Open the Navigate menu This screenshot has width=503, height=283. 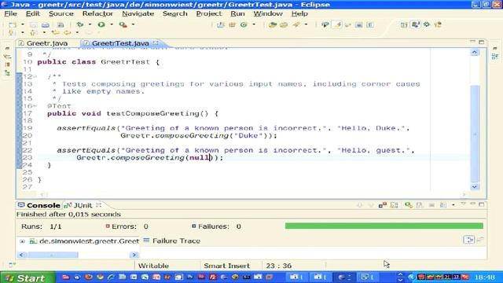coord(138,14)
